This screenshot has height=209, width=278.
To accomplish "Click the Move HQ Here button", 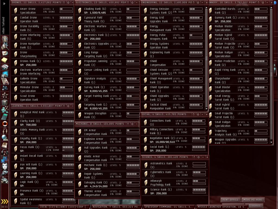I will click(253, 200).
